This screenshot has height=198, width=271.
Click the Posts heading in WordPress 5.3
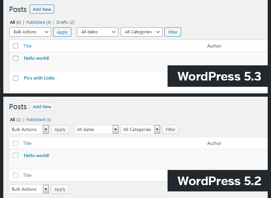[x=18, y=9]
